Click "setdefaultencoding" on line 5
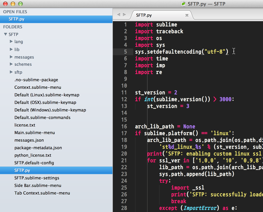 click(x=174, y=52)
